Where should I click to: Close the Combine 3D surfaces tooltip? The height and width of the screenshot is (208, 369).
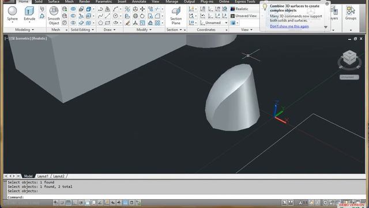coord(327,4)
